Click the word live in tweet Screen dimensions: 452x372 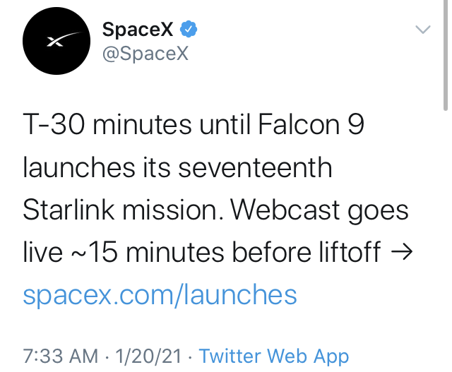42,253
